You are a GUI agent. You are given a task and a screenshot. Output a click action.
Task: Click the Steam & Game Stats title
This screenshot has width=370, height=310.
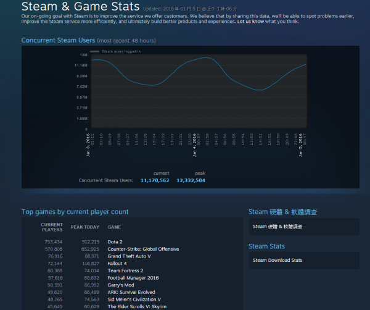point(80,6)
